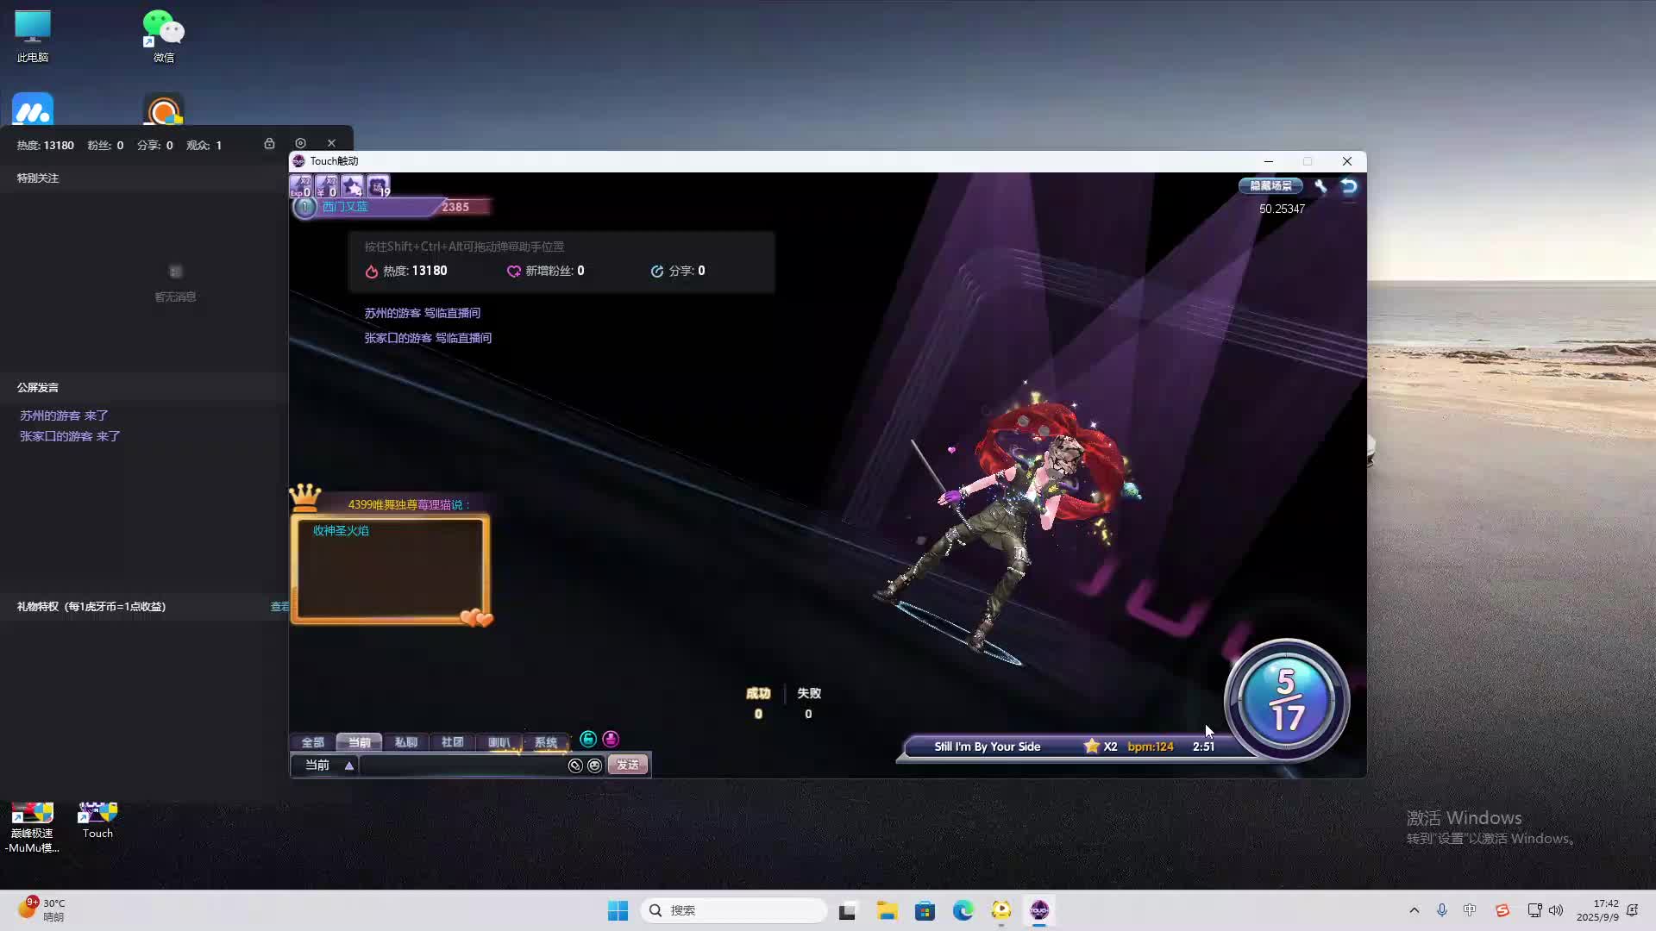Click the 5/17 round progress dial
Screen dimensions: 1656x931
[x=1286, y=700]
